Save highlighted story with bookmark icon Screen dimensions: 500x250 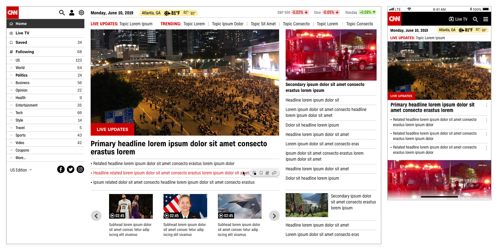(261, 173)
